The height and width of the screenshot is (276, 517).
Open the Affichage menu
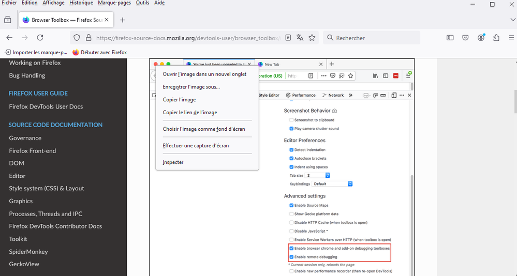click(53, 3)
